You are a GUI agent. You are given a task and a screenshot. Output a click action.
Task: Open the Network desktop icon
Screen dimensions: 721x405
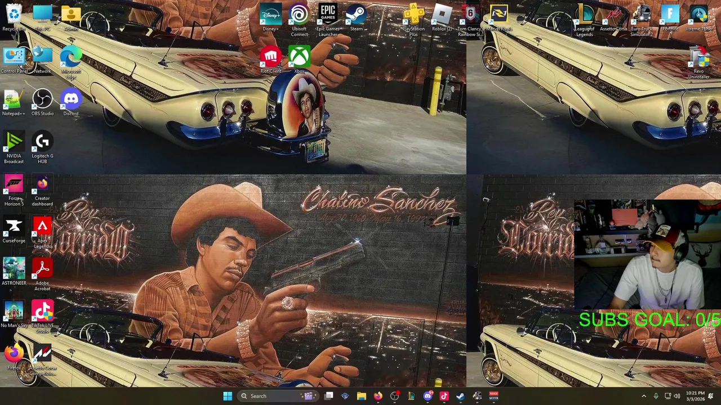click(x=42, y=60)
